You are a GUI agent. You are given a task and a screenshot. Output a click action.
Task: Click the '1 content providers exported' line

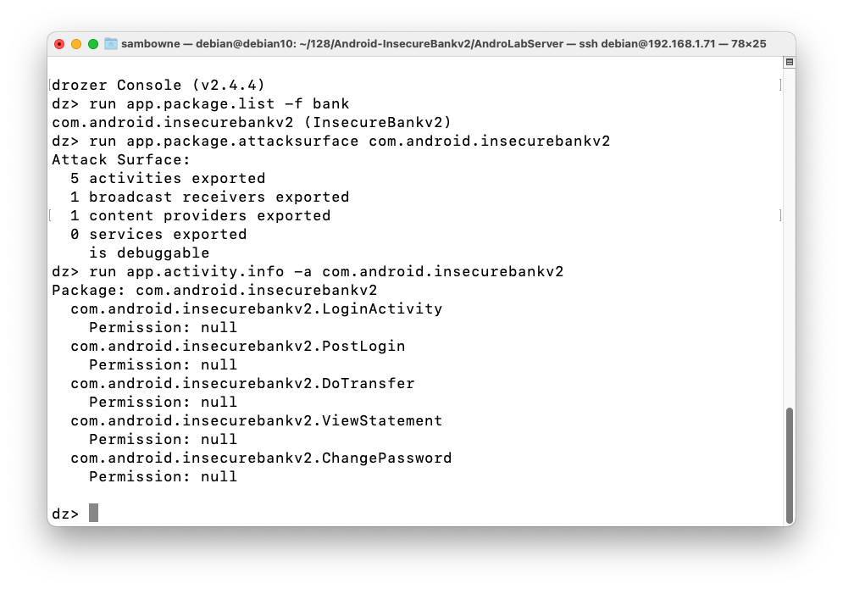pyautogui.click(x=201, y=216)
